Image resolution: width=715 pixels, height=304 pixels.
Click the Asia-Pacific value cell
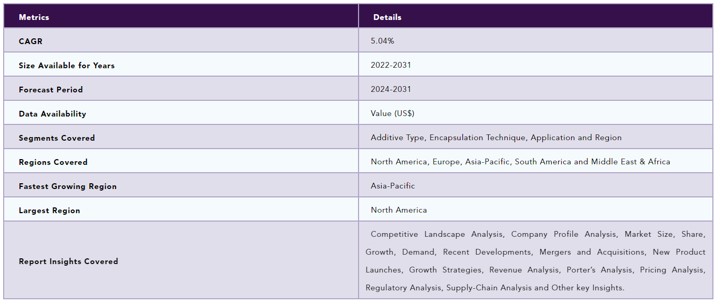[393, 186]
